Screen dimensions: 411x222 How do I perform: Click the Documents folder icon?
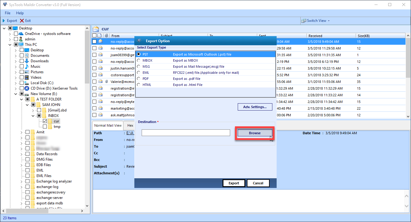tap(27, 56)
